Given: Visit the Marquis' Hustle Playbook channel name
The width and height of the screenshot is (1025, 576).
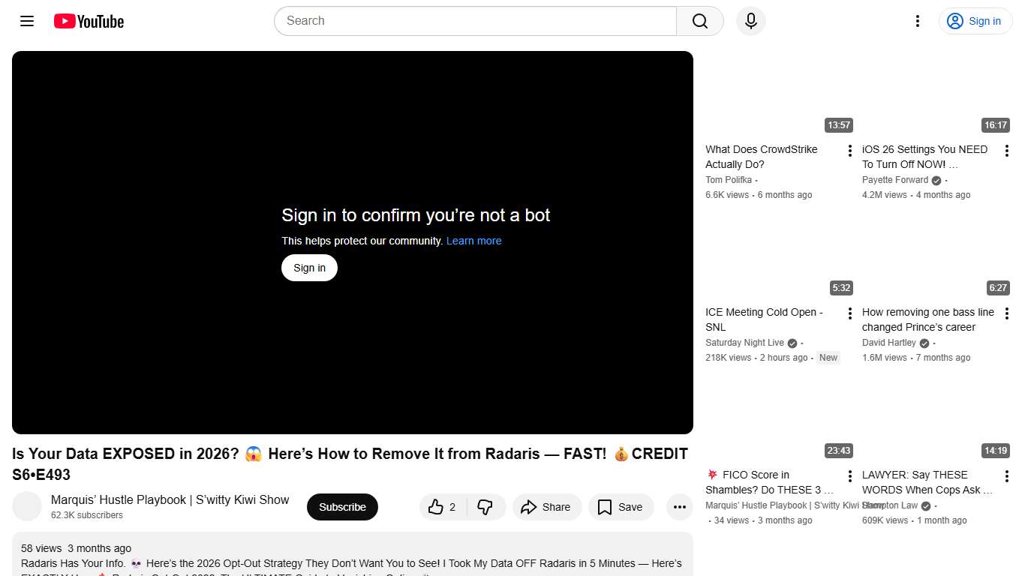Looking at the screenshot, I should click(x=169, y=499).
